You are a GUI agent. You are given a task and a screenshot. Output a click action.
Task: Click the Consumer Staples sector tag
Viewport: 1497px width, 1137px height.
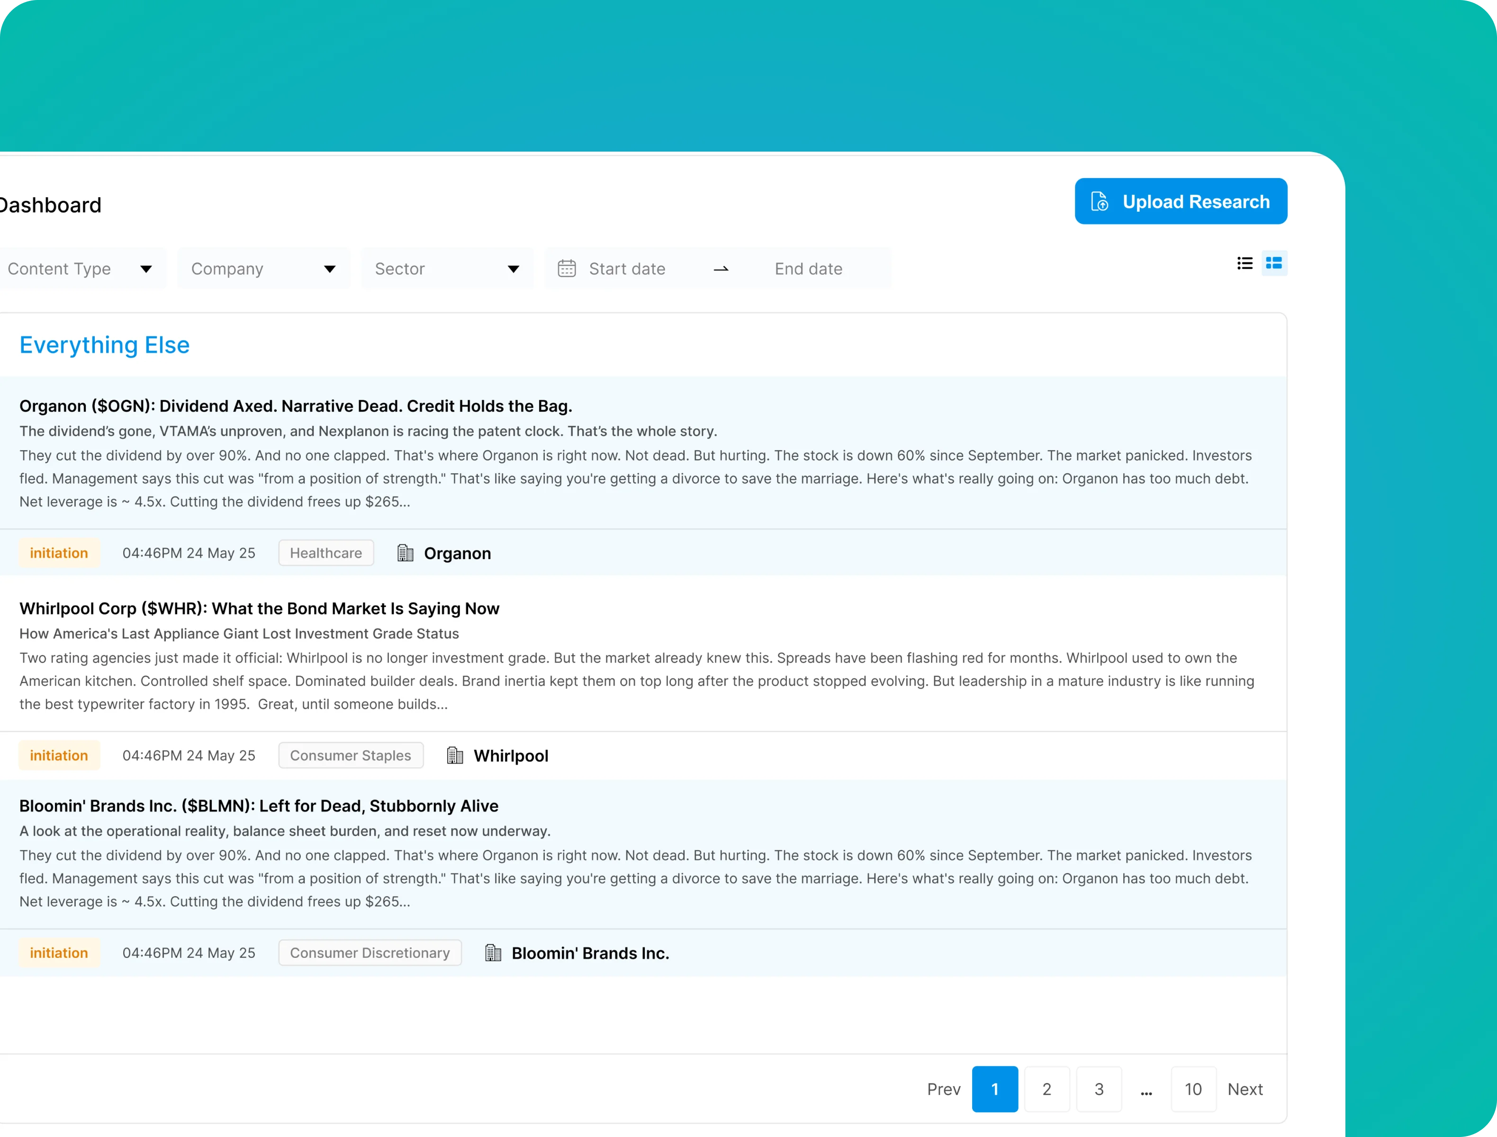[351, 755]
